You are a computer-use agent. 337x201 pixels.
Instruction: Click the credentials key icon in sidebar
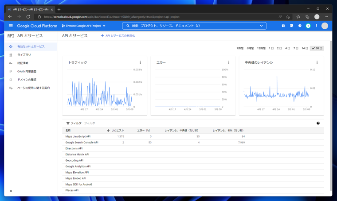click(11, 63)
